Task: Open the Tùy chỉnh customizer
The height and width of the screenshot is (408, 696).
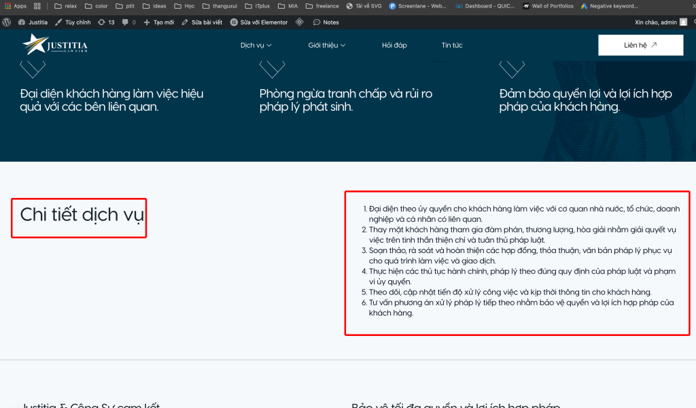Action: [x=73, y=22]
